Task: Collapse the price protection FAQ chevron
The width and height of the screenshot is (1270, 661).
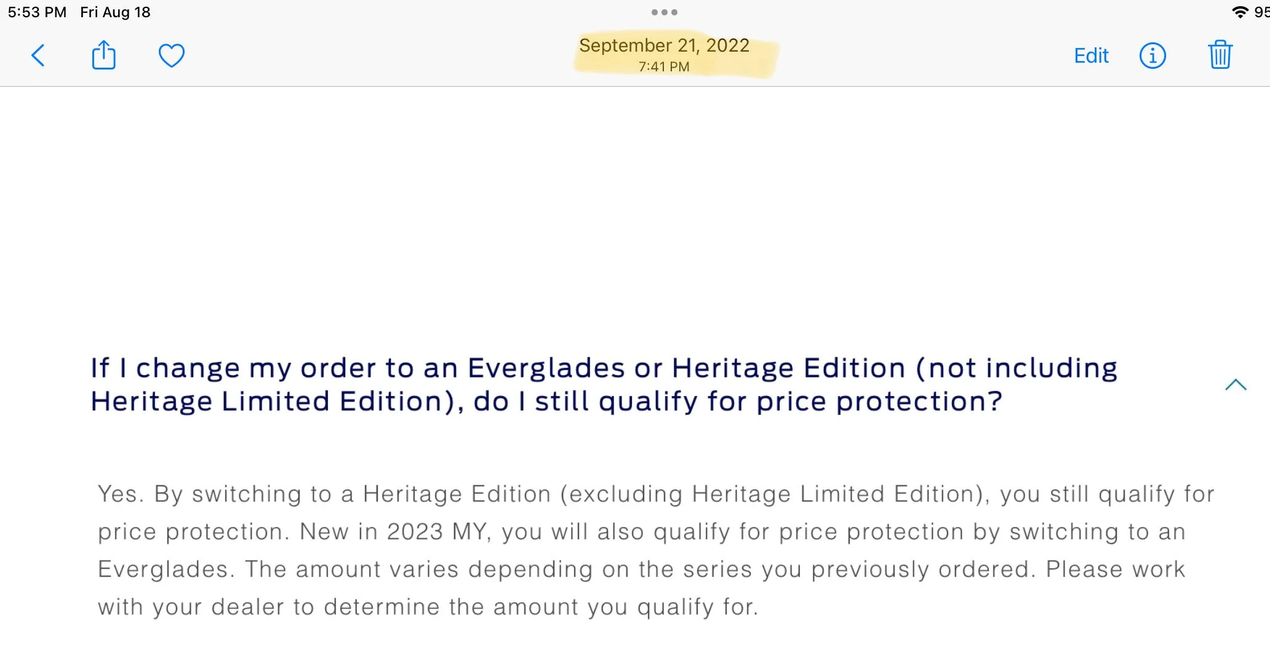Action: pos(1236,385)
